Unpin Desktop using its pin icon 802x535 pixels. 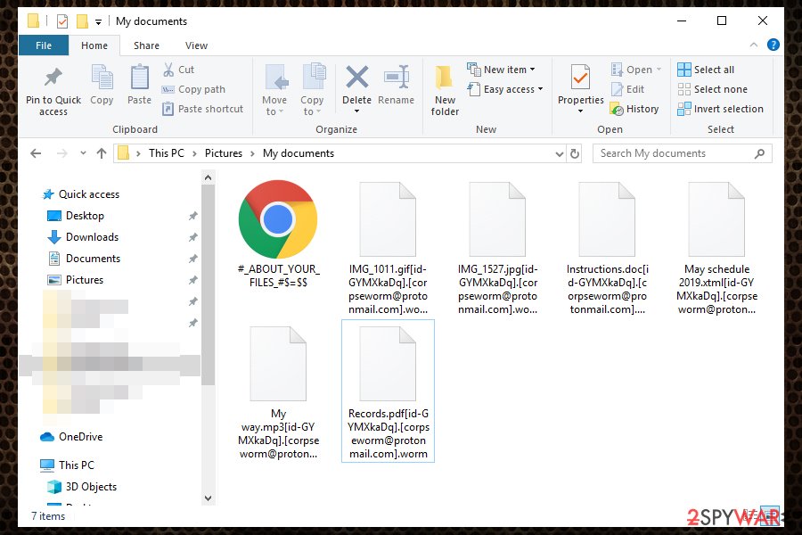click(x=192, y=216)
